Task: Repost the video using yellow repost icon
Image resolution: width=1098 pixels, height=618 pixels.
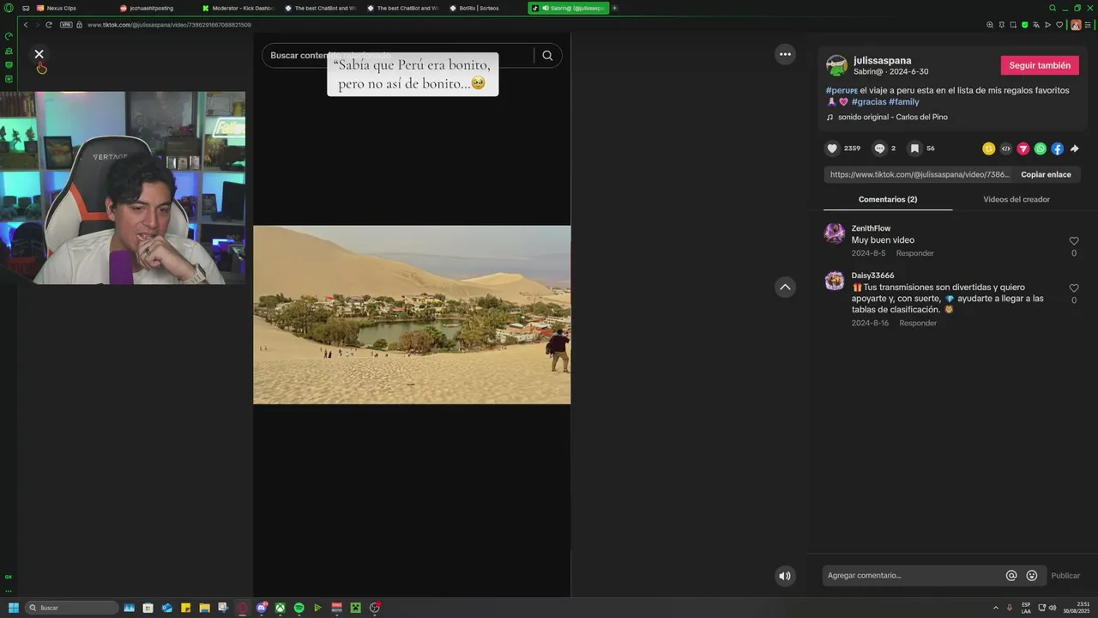Action: (989, 148)
